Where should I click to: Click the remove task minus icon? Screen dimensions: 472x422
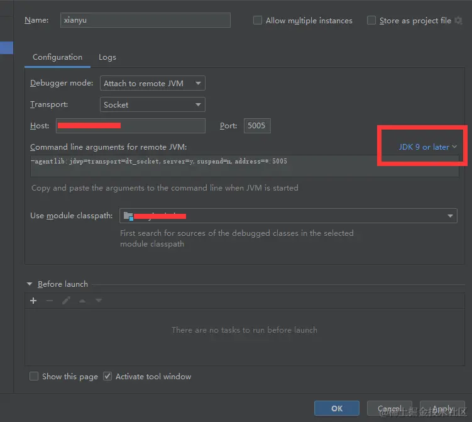tap(50, 301)
